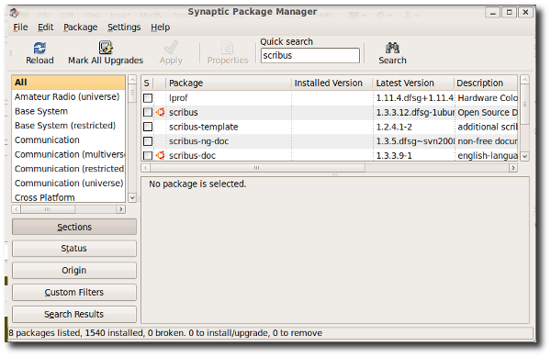The height and width of the screenshot is (357, 551).
Task: Click latest version 1.3.3.9-1 cell
Action: (x=394, y=155)
